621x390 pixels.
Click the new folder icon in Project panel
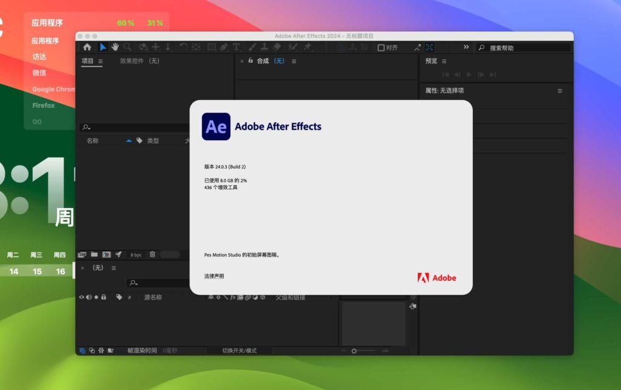[94, 255]
